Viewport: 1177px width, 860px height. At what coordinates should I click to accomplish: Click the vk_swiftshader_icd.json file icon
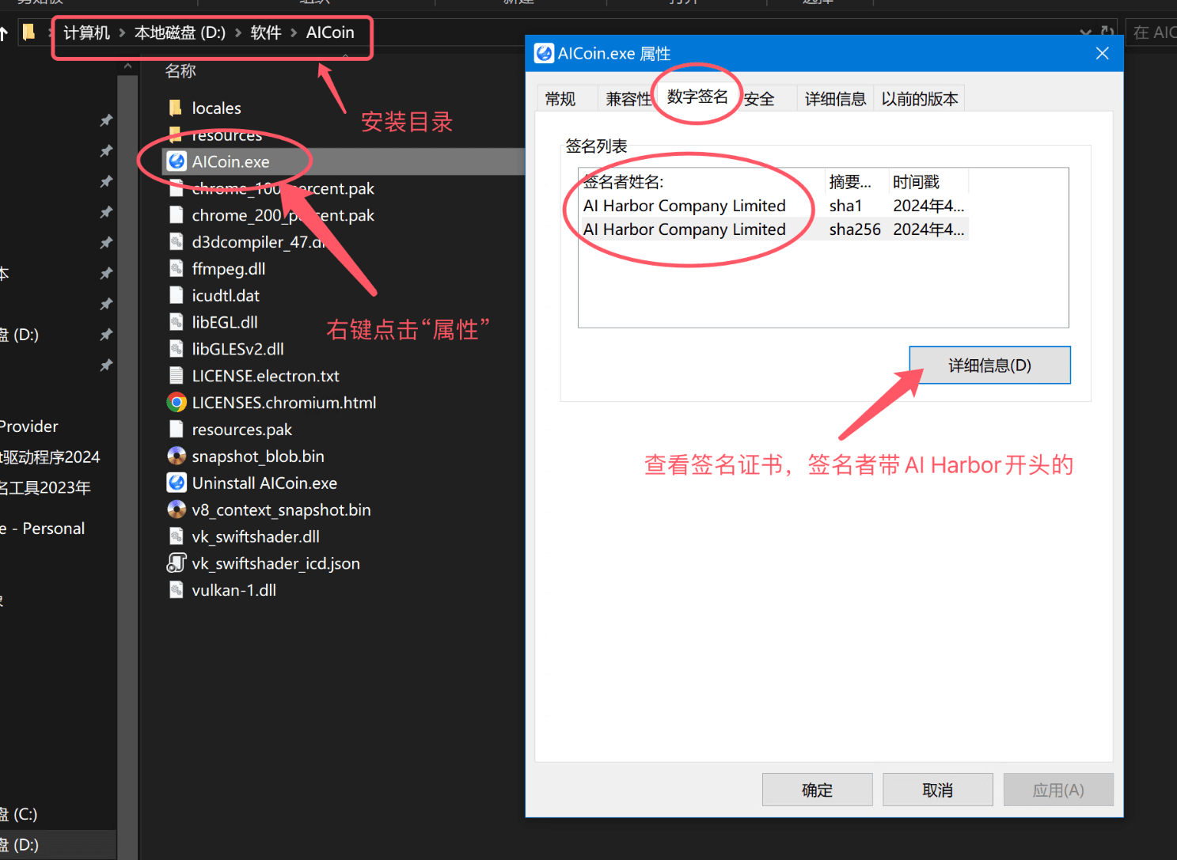point(177,563)
